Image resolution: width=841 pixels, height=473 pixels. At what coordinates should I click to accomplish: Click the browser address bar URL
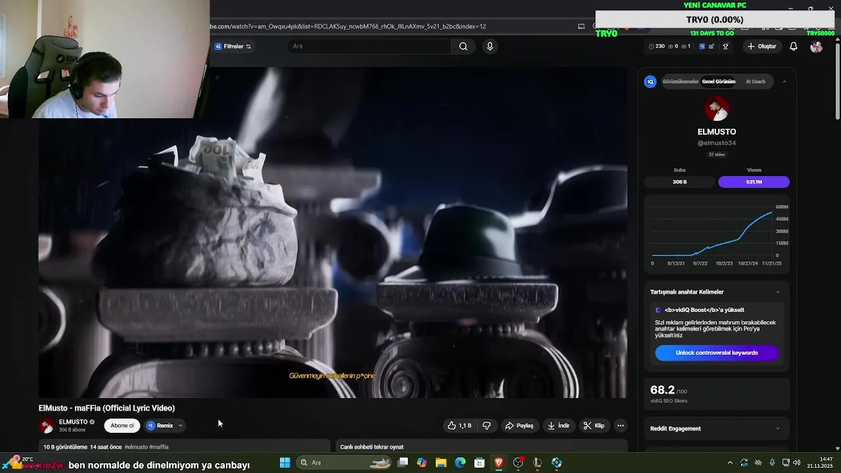pyautogui.click(x=348, y=26)
